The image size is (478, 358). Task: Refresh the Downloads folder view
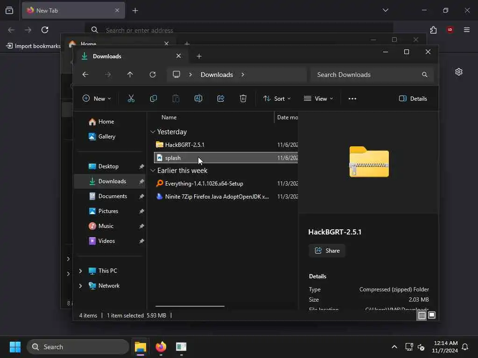pos(153,75)
